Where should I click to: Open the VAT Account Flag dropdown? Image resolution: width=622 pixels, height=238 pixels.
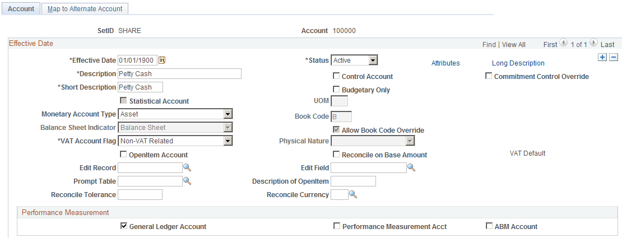(x=175, y=141)
